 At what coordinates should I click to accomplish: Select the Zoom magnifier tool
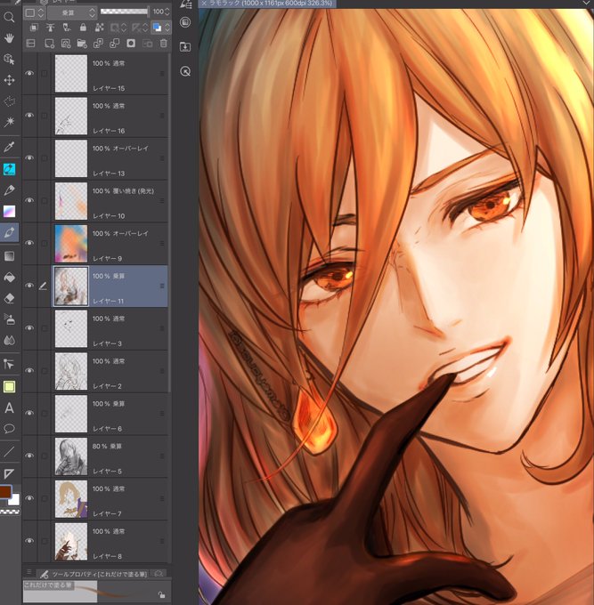(9, 18)
